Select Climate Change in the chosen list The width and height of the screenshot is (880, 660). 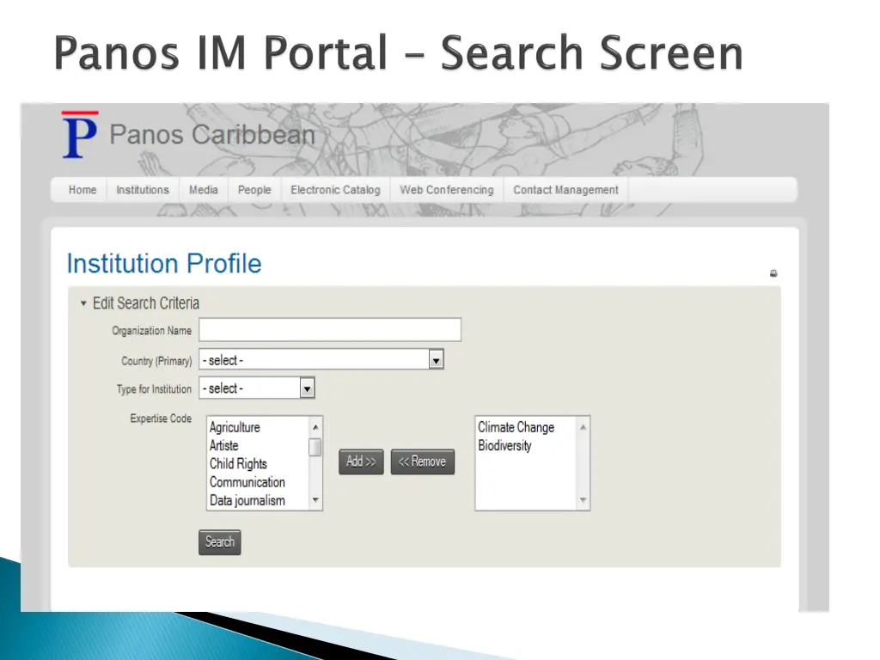pyautogui.click(x=516, y=428)
